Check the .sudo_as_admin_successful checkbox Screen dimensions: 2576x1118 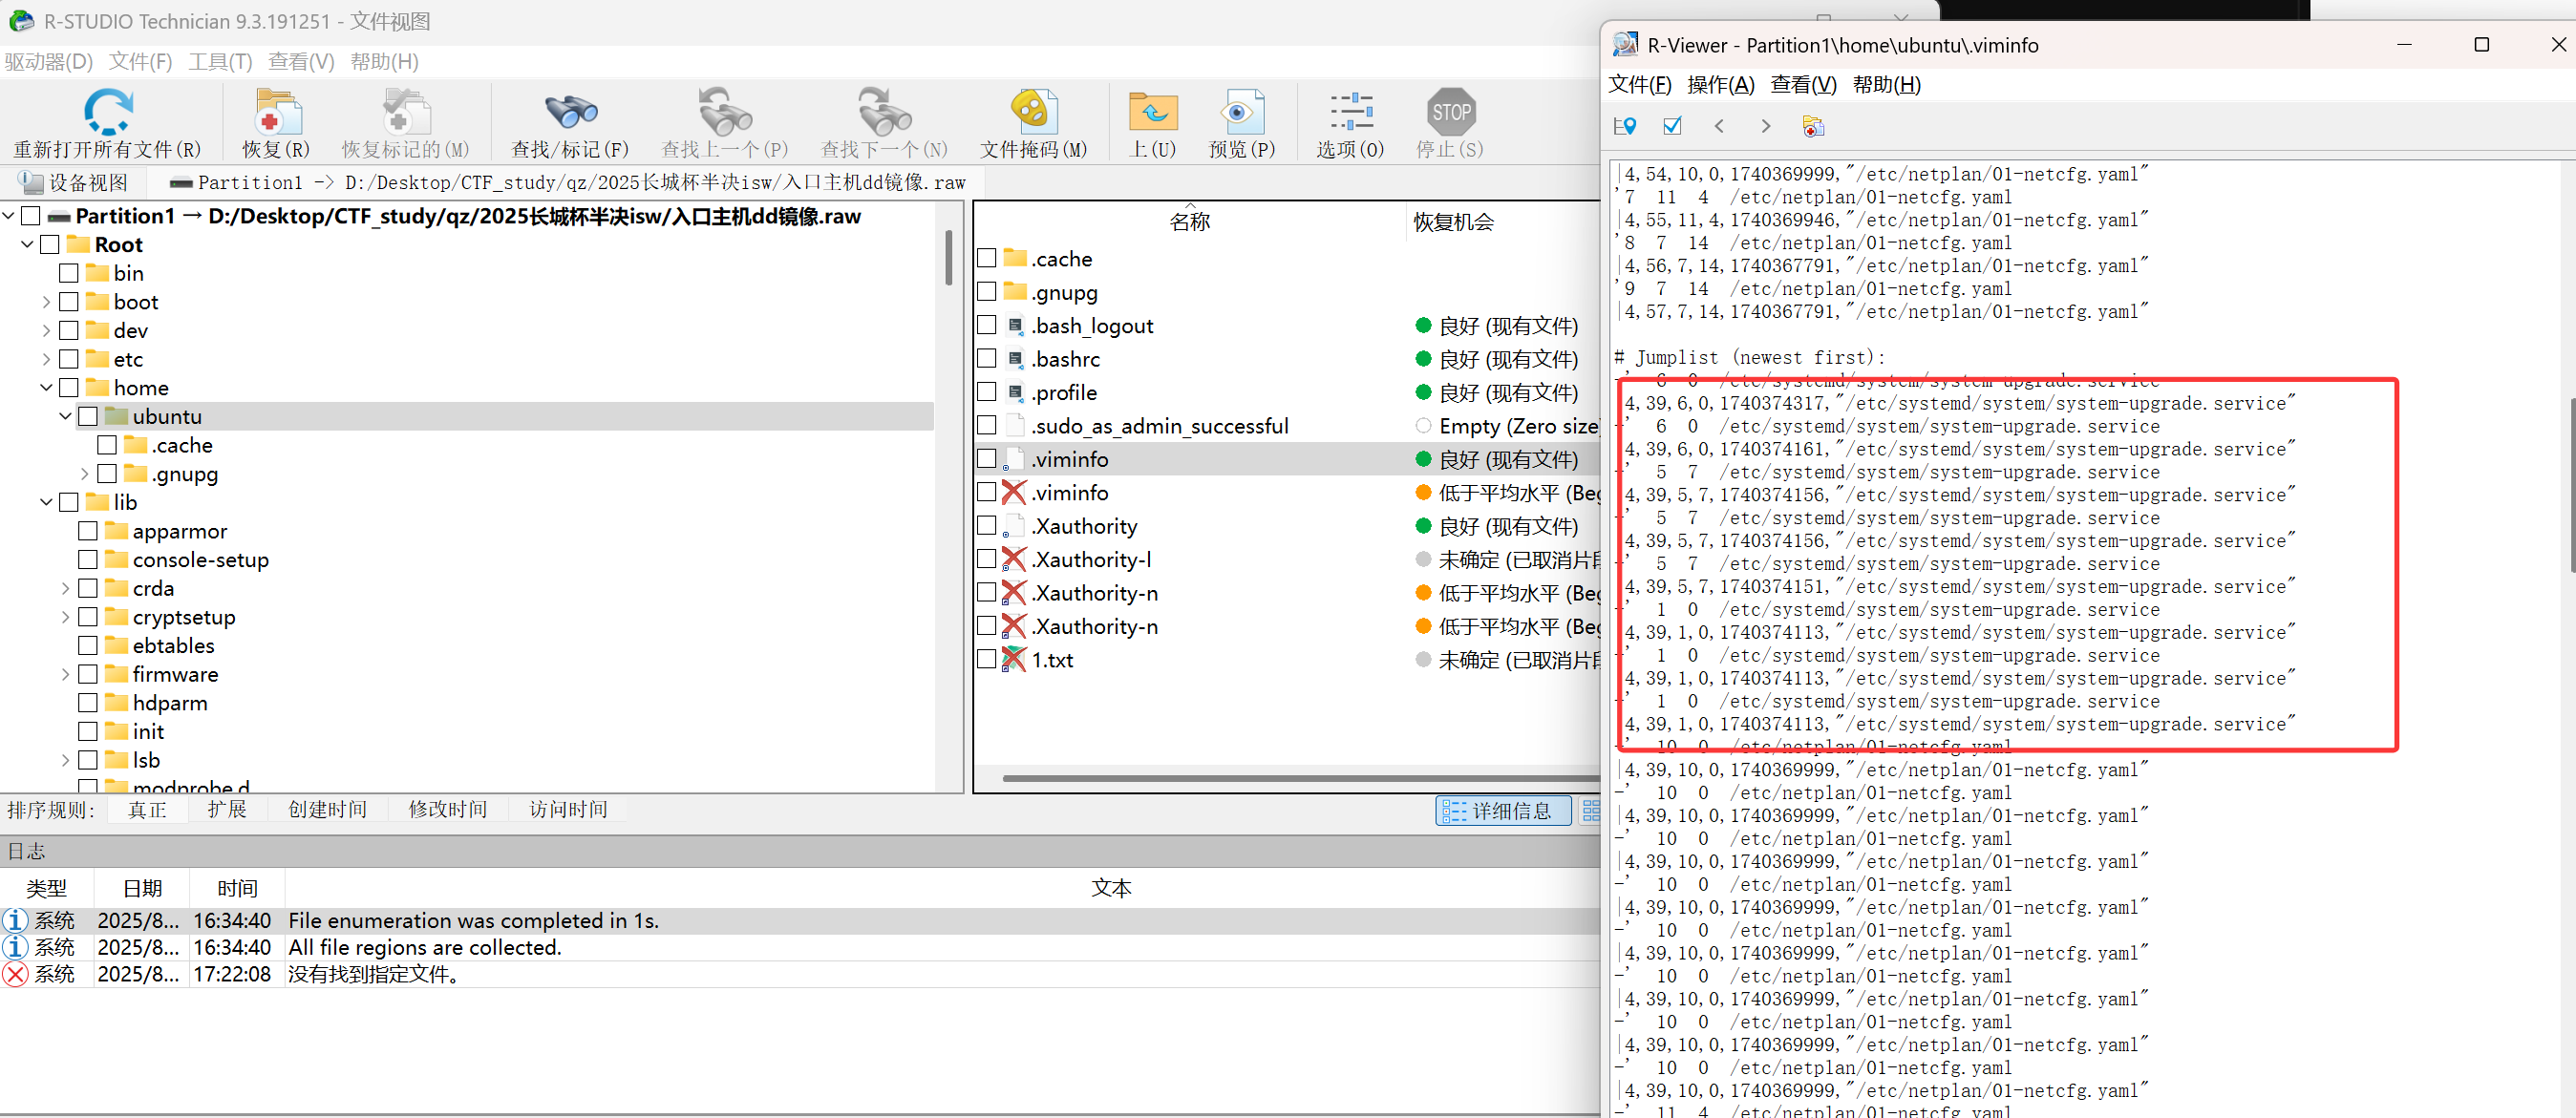[987, 425]
